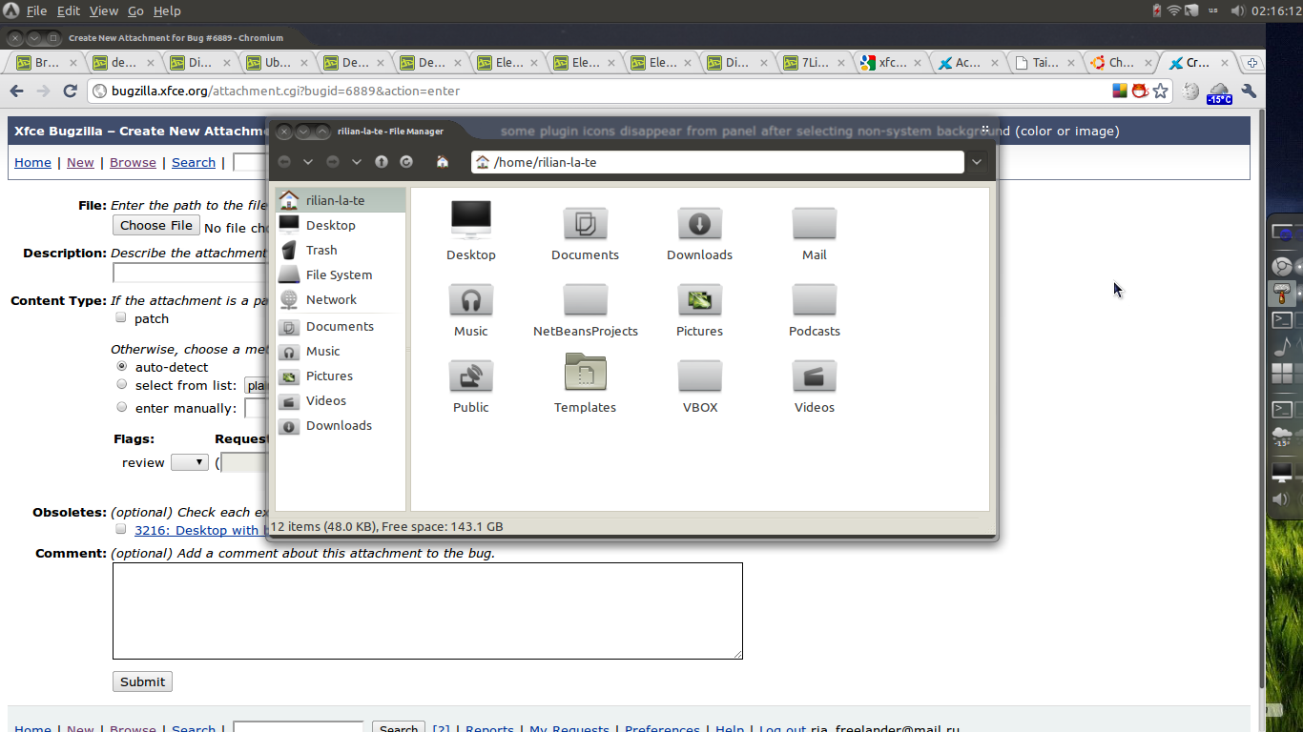Expand the file manager location bar dropdown

click(x=977, y=162)
